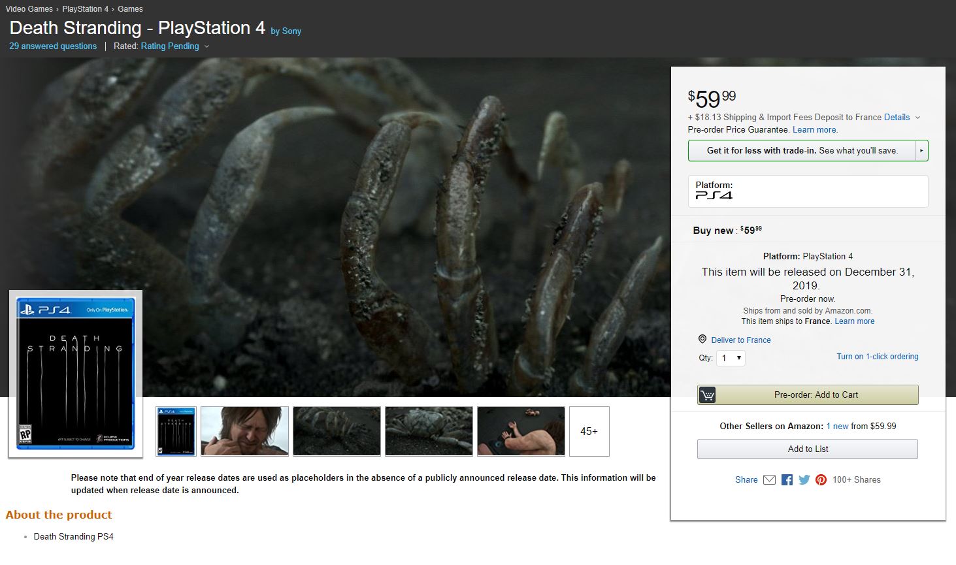Click Learn more about Price Guarantee
The image size is (956, 565).
click(815, 130)
